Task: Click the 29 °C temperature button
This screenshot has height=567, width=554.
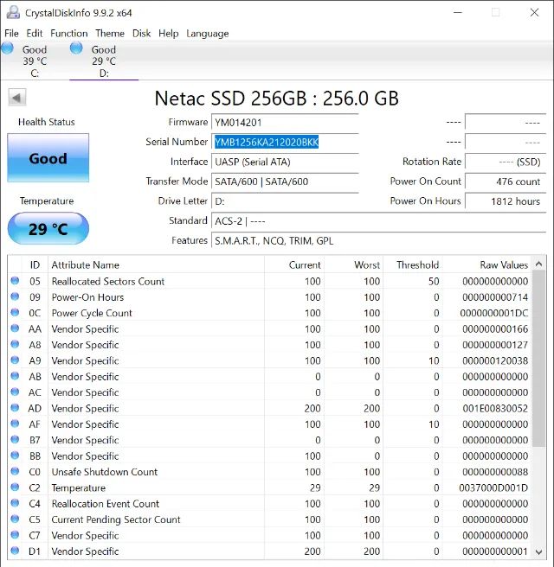Action: click(x=48, y=228)
